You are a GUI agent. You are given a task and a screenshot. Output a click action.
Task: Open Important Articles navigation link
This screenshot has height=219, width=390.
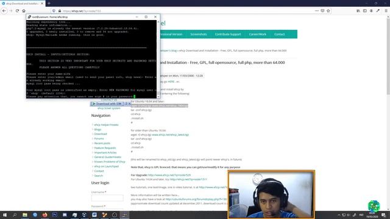(x=105, y=153)
